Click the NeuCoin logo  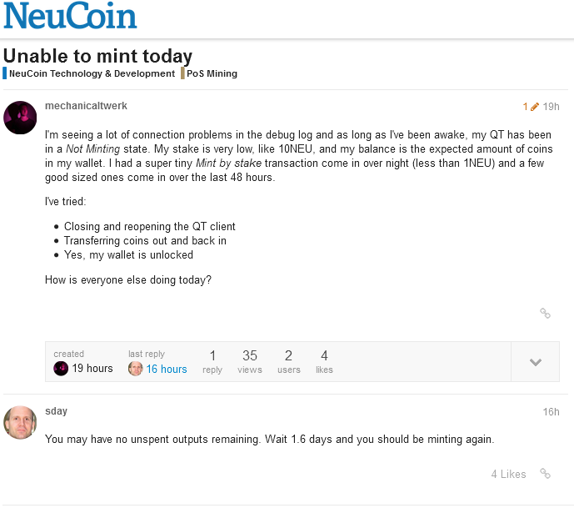pyautogui.click(x=70, y=16)
